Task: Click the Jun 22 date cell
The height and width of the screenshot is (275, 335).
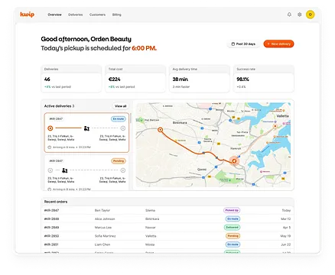Action: click(285, 244)
